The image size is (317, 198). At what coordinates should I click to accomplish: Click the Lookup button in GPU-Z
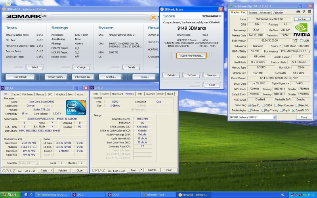click(x=302, y=19)
